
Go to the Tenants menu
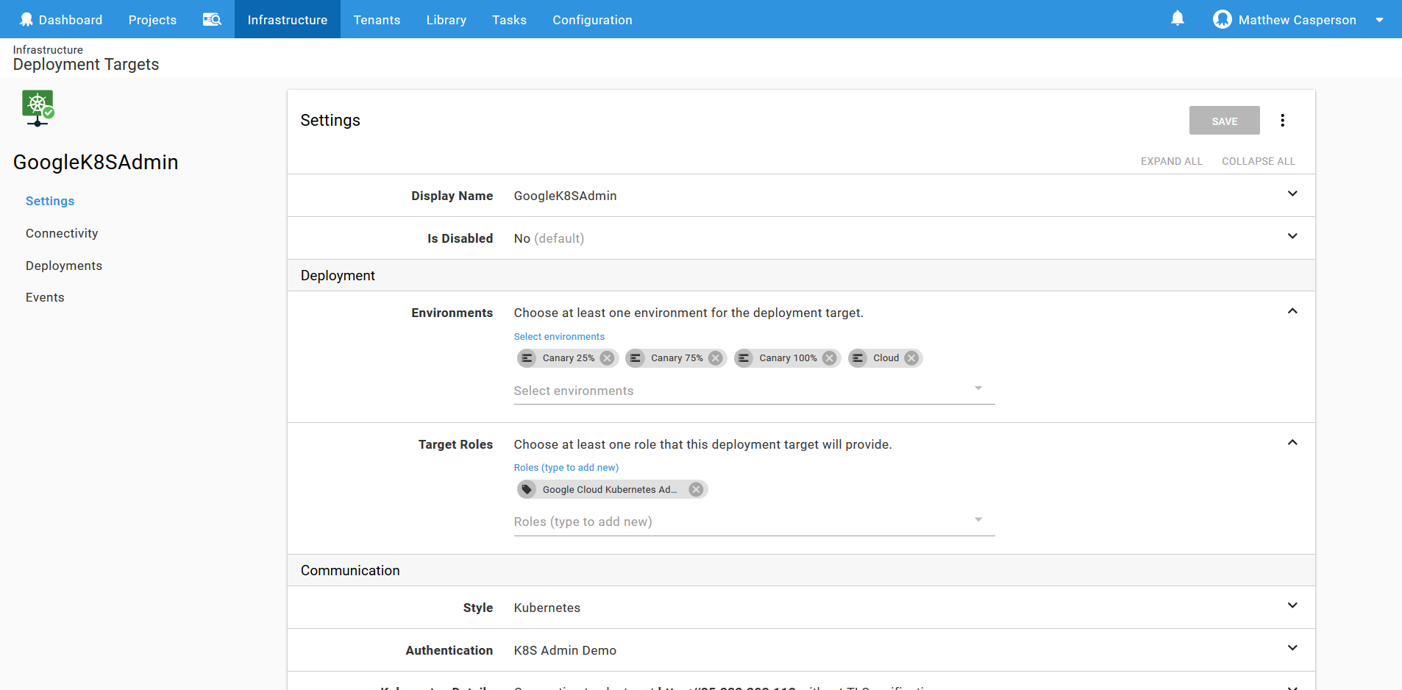pos(377,20)
